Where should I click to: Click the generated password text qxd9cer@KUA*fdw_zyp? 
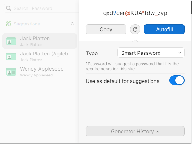tap(135, 13)
